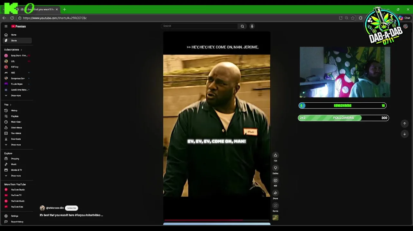Image resolution: width=413 pixels, height=231 pixels.
Task: Open Purple Hayes subscription channel
Action: [17, 84]
